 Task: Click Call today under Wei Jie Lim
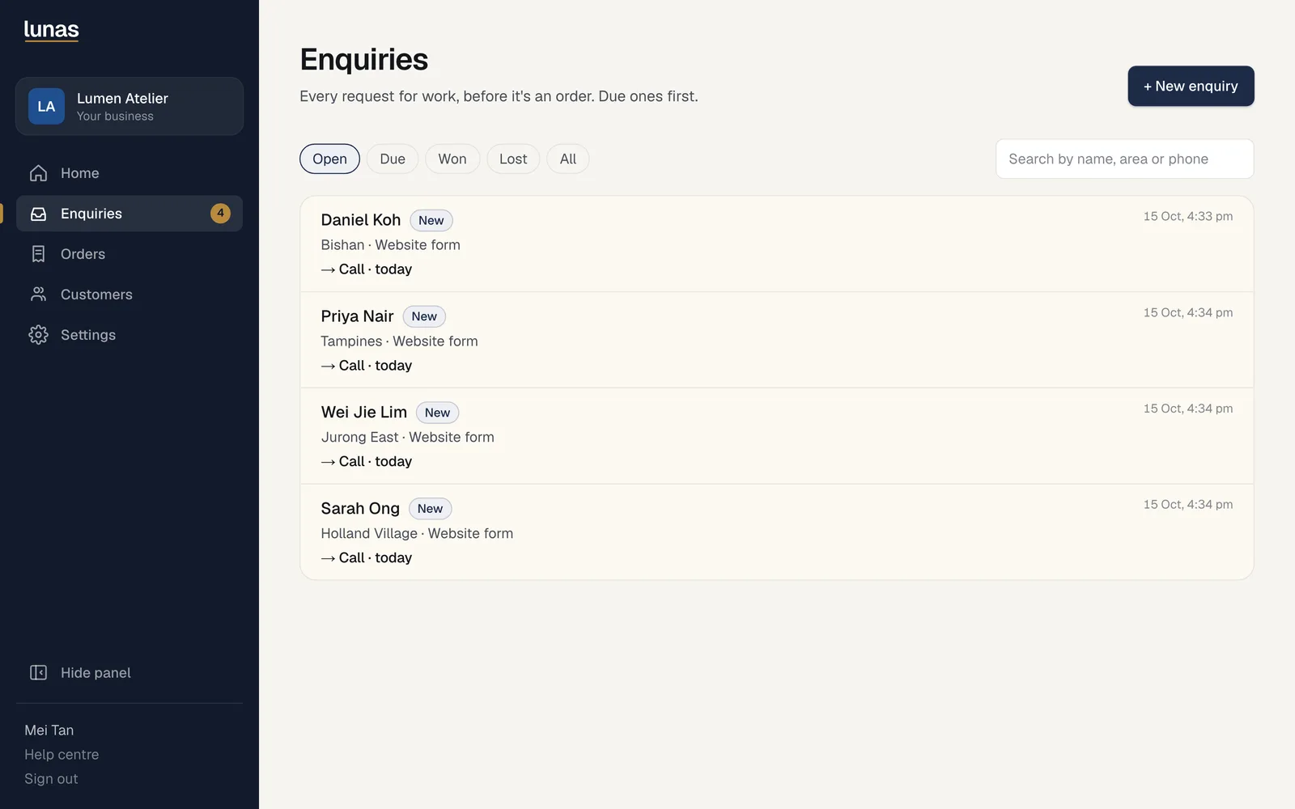click(367, 462)
